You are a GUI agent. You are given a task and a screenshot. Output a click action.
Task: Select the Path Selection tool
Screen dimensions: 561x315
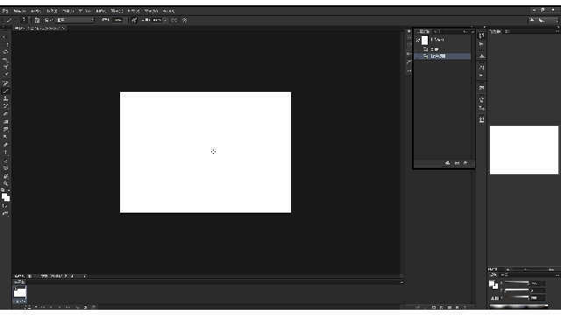point(5,161)
